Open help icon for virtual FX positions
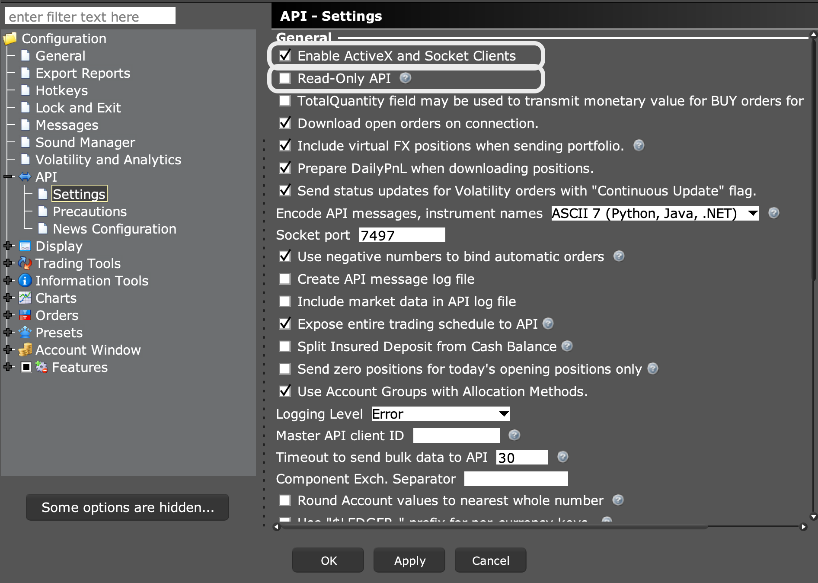The width and height of the screenshot is (818, 583). [x=639, y=145]
